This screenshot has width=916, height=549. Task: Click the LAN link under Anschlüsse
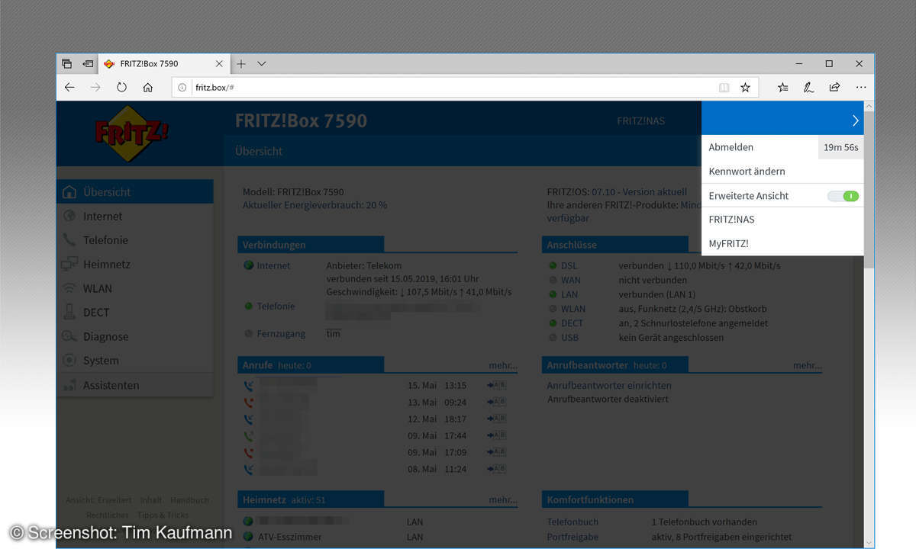pyautogui.click(x=569, y=294)
